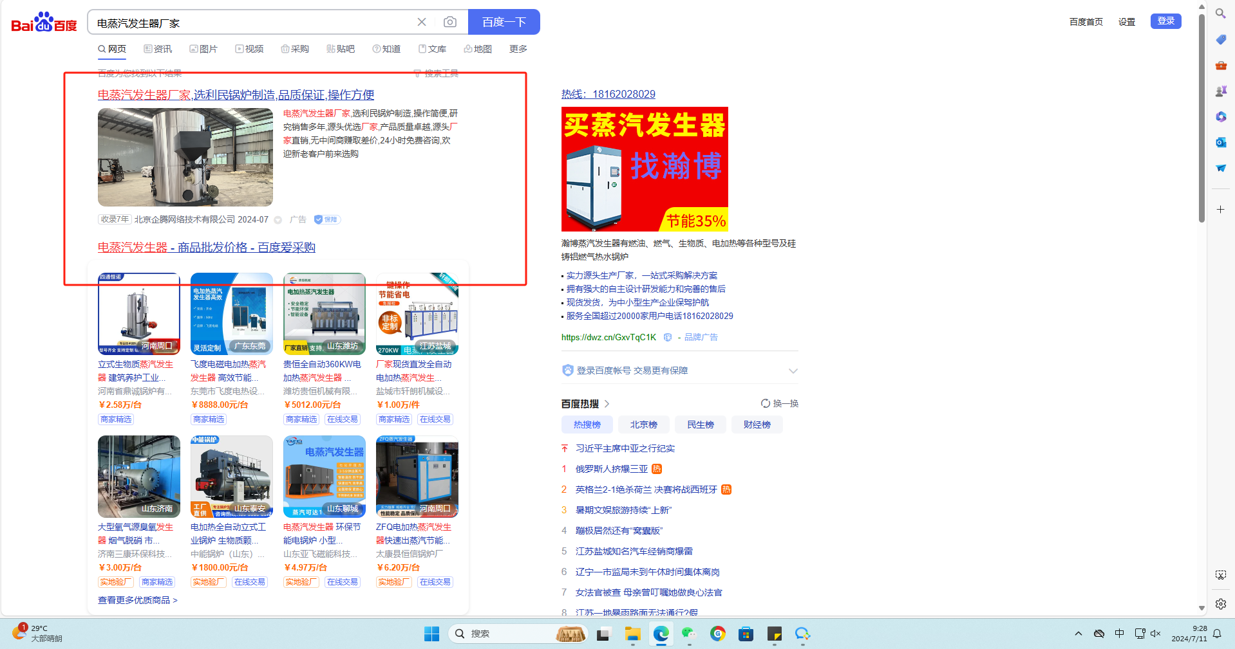Expand the 更多 search categories
The height and width of the screenshot is (649, 1235).
518,49
